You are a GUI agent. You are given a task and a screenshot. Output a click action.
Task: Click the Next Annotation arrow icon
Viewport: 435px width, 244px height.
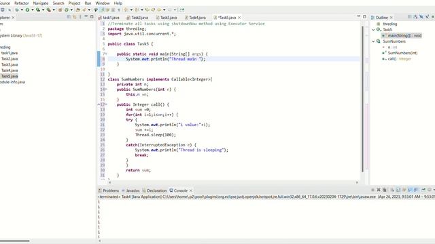(126, 9)
